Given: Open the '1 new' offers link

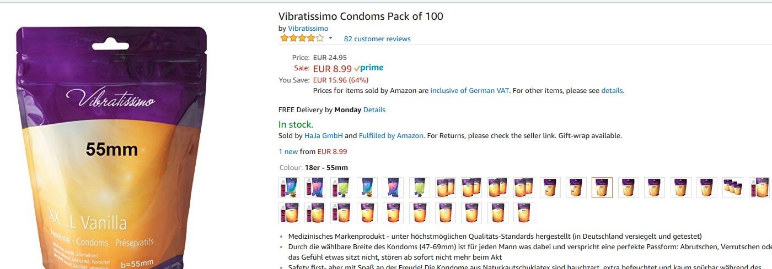Looking at the screenshot, I should point(288,152).
